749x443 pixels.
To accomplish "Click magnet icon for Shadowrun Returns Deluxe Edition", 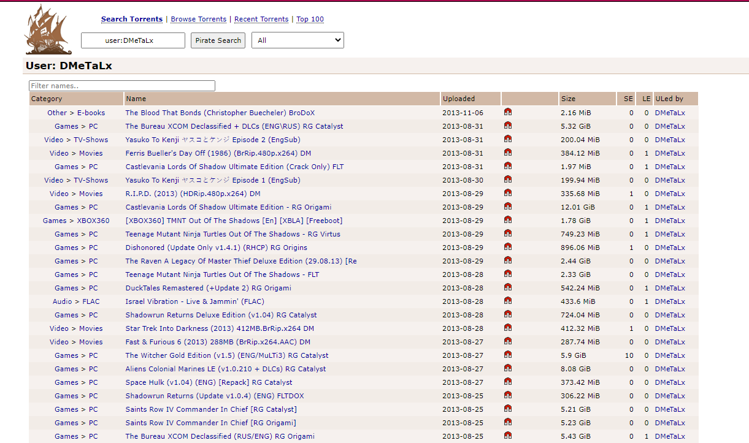I will pyautogui.click(x=508, y=314).
